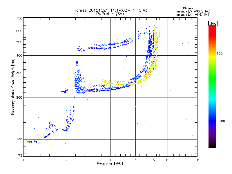Click y-axis tick label '75'
The height and width of the screenshot is (174, 232).
20,155
